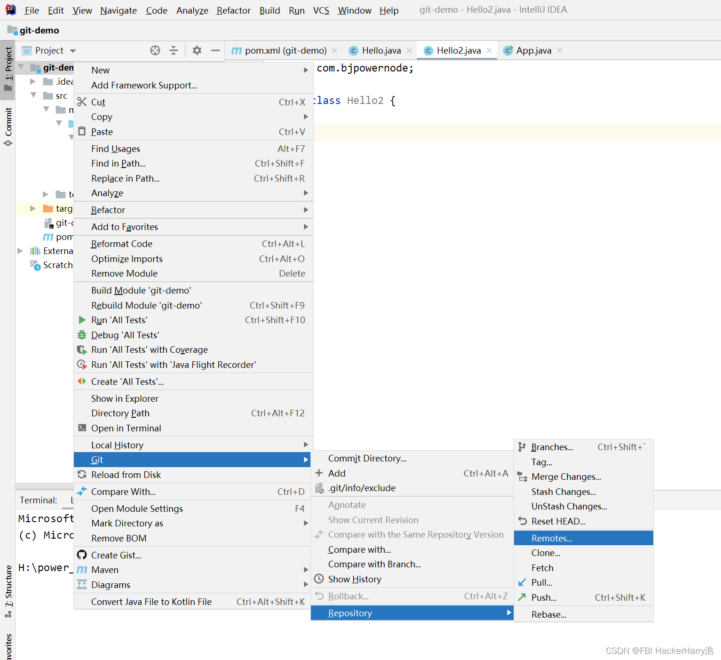Expand the .idea folder arrow
721x660 pixels.
(33, 81)
